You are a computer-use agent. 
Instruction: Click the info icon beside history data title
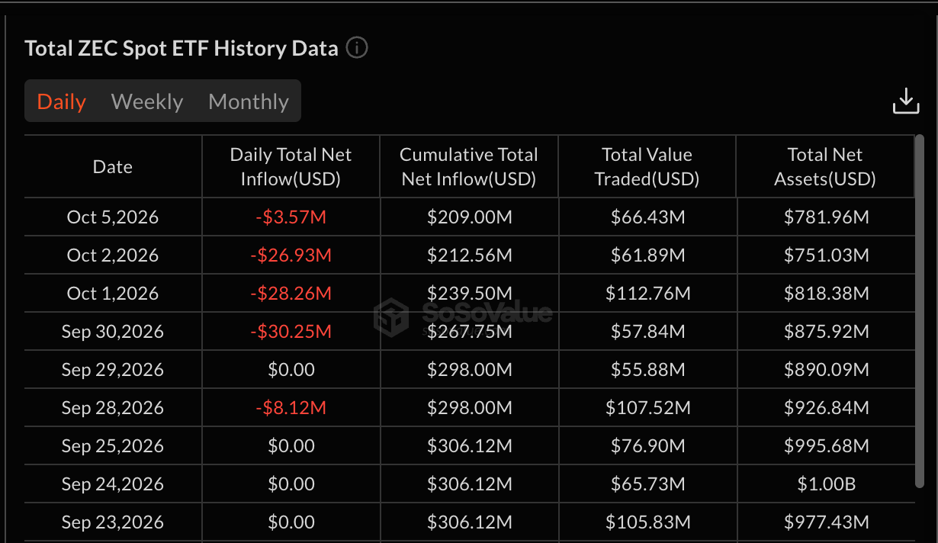click(x=357, y=48)
